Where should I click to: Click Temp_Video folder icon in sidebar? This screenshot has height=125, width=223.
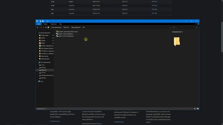tap(40, 35)
